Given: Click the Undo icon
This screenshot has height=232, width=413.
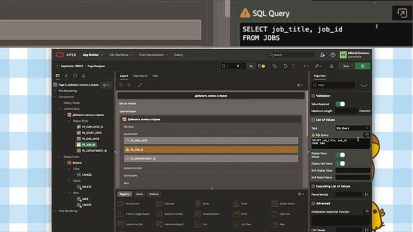Looking at the screenshot, I should click(285, 66).
